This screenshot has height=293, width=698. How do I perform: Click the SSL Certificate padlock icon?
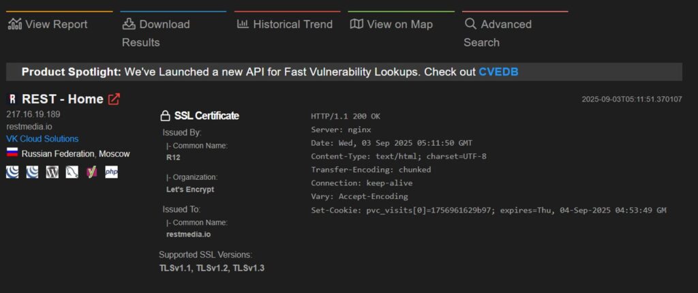tap(164, 116)
